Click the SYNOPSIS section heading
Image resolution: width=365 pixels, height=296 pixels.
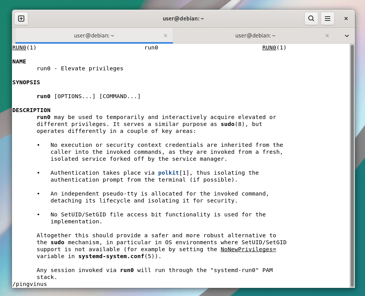coord(26,82)
